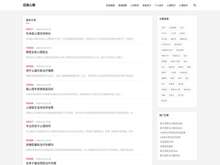Open the 心理技术 navigation menu

183,5
